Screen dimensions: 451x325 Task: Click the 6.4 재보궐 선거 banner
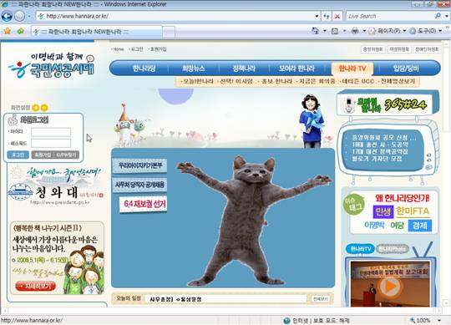pos(144,204)
